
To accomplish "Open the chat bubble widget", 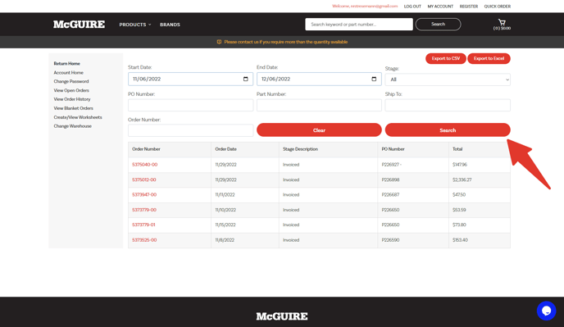I will [546, 311].
